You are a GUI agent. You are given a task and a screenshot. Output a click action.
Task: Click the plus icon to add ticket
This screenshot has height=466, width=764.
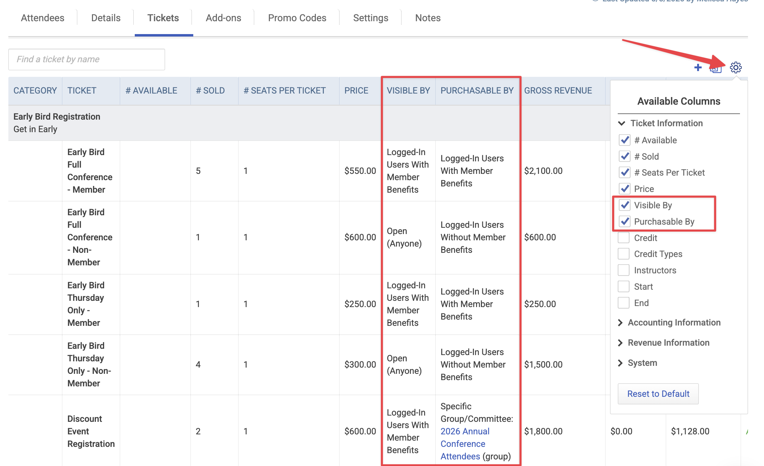coord(698,67)
